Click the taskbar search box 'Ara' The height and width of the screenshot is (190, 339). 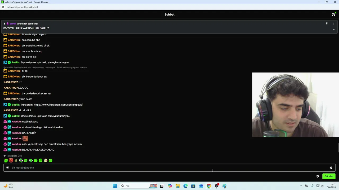(x=139, y=186)
